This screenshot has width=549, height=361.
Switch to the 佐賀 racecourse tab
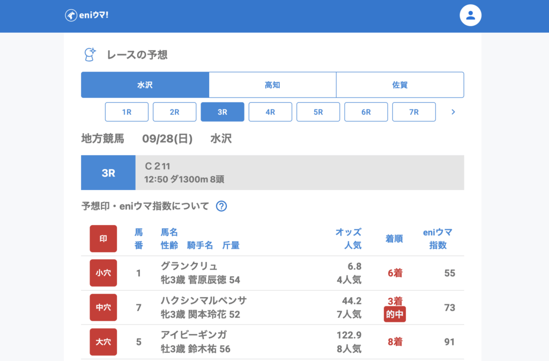point(400,85)
